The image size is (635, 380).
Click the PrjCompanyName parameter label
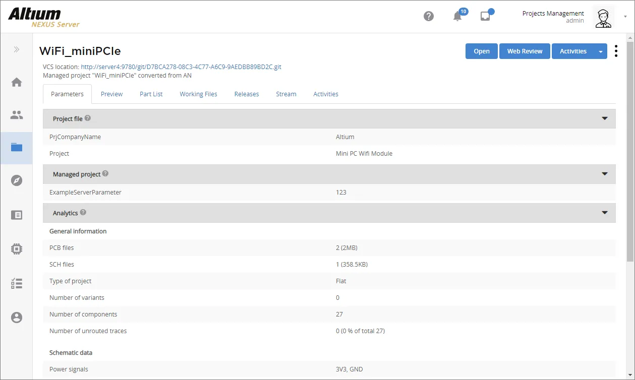point(75,137)
